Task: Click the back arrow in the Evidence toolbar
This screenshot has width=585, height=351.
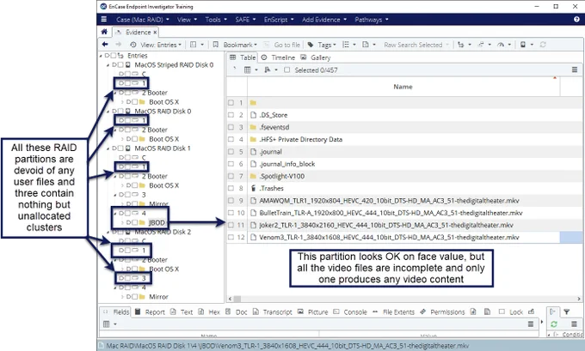Action: pyautogui.click(x=105, y=45)
